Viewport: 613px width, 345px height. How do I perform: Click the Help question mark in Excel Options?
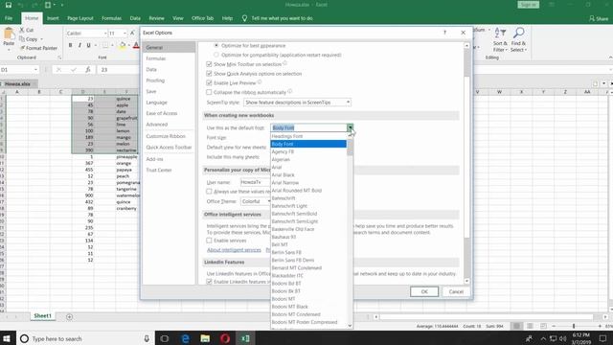444,33
